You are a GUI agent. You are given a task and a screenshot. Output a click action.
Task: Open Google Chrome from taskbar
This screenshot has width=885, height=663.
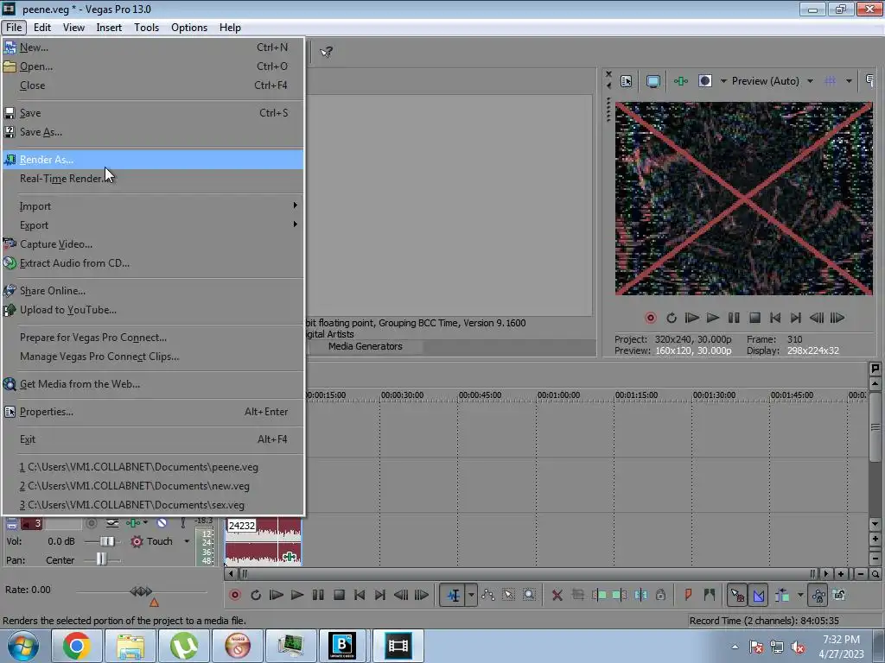77,646
